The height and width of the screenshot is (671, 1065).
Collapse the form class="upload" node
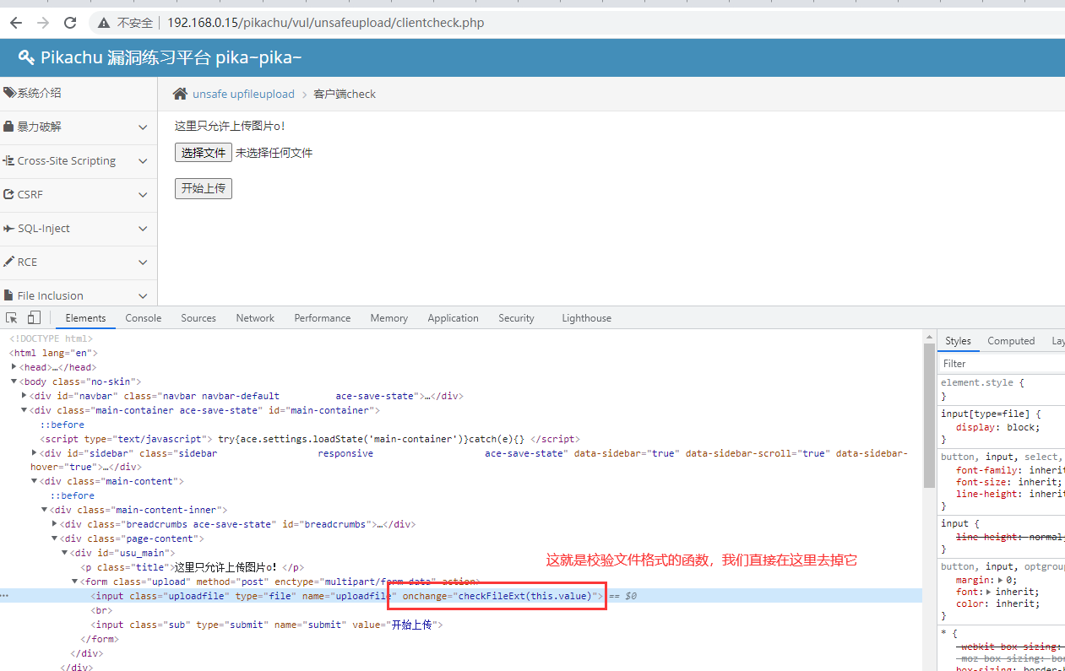point(74,582)
